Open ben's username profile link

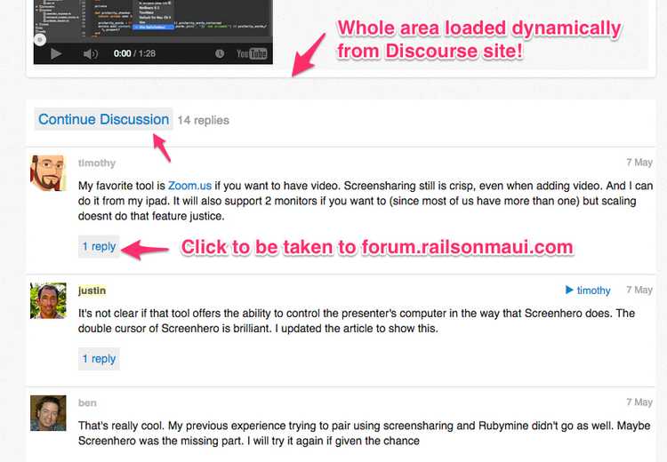point(87,402)
